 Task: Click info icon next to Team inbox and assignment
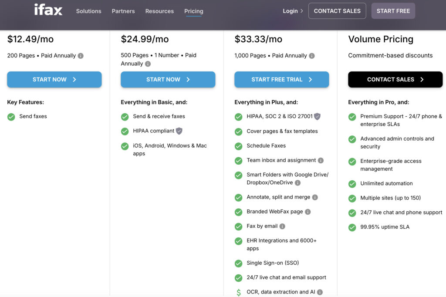coord(321,160)
